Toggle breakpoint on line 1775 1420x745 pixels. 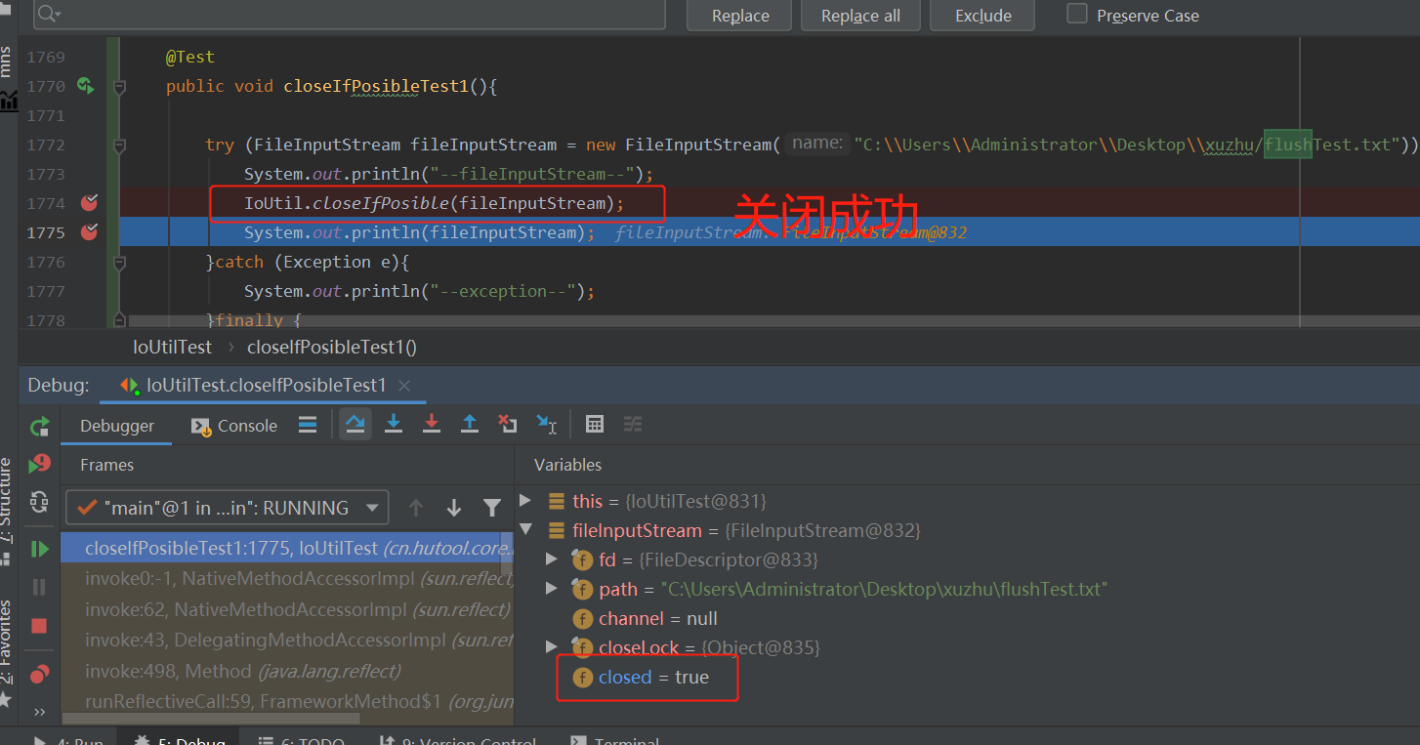[89, 232]
